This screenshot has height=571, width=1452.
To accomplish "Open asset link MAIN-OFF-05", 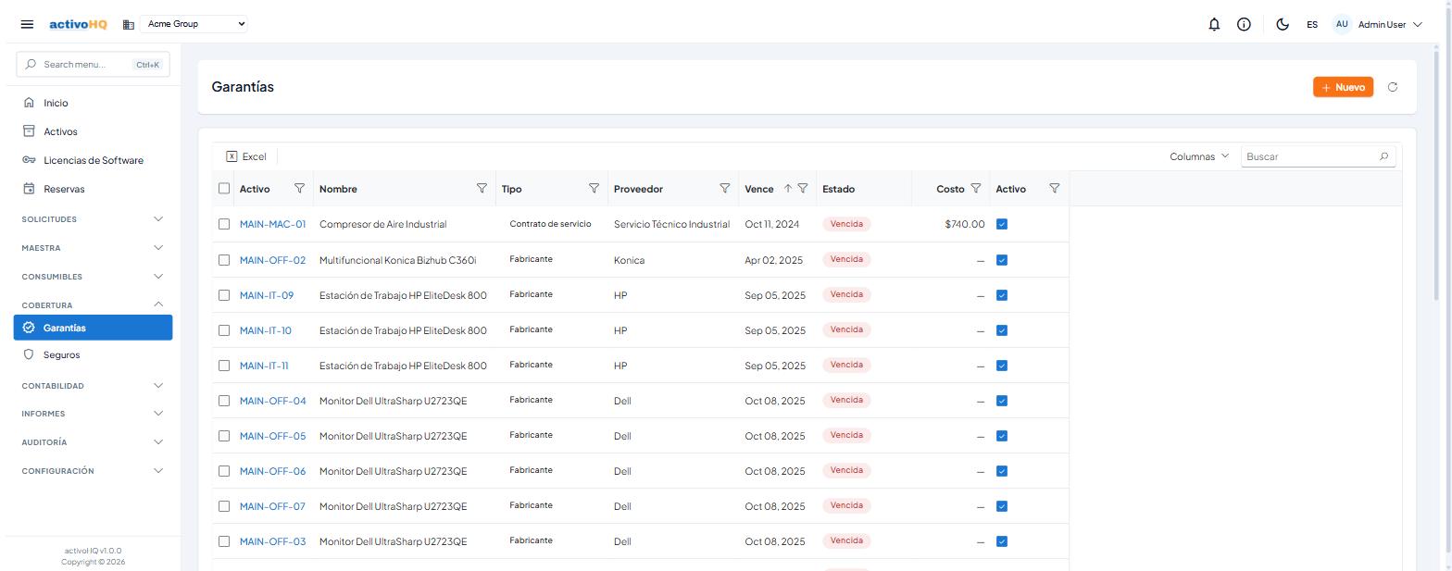I will pyautogui.click(x=272, y=436).
